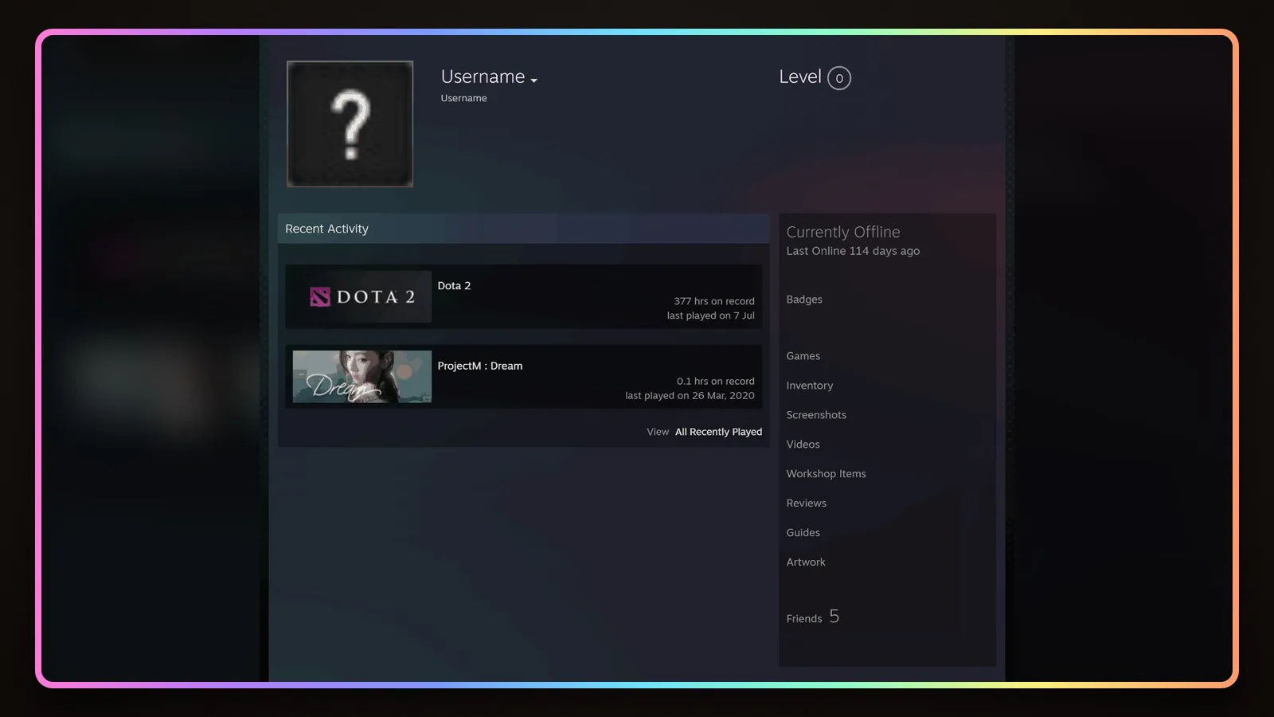The height and width of the screenshot is (717, 1274).
Task: Open the ProjectM : Dream banner thumbnail
Action: [x=361, y=377]
